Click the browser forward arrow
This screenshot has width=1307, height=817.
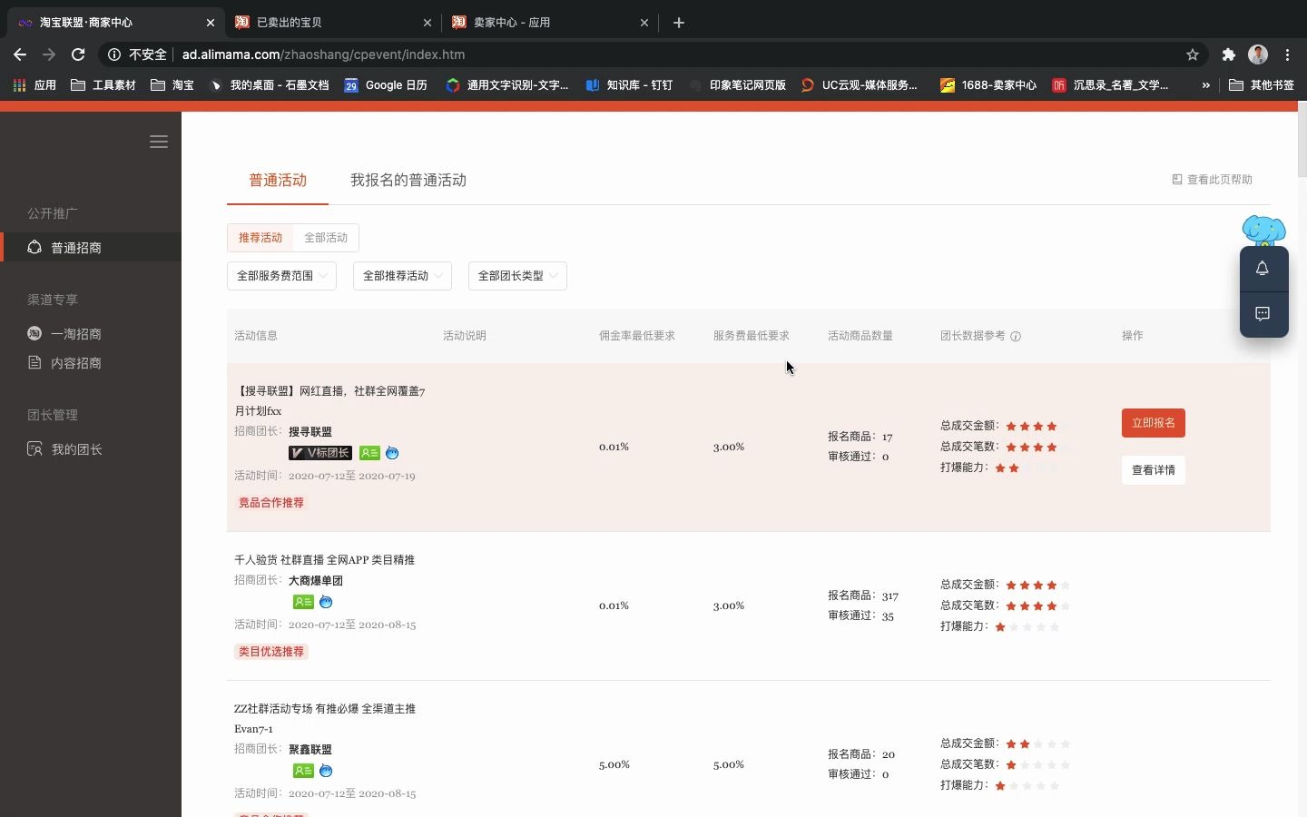[49, 54]
